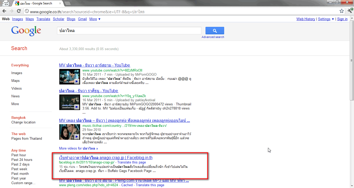354x188 pixels.
Task: Click the Web label in top bar
Action: click(x=6, y=19)
